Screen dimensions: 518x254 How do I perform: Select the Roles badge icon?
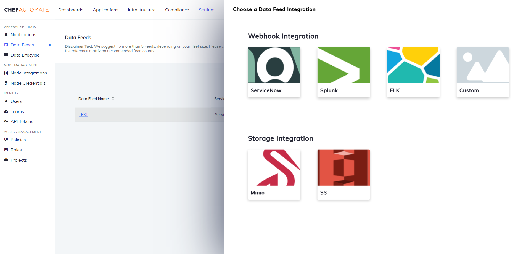(6, 150)
